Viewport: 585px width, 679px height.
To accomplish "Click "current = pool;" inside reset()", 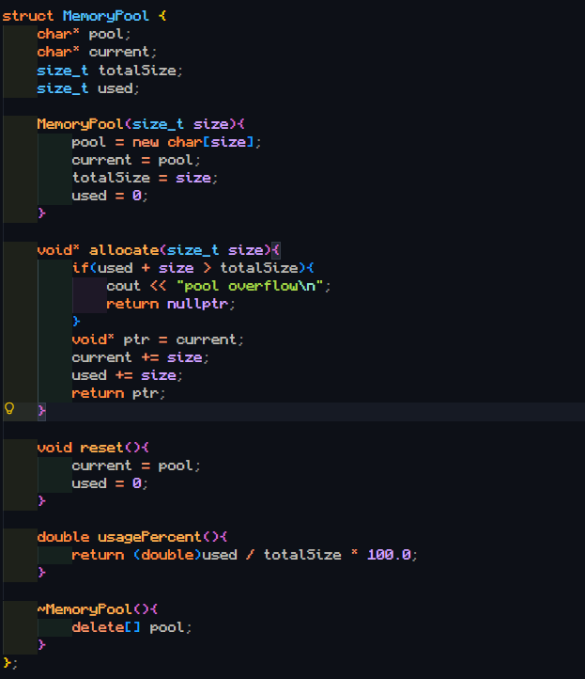I will click(136, 466).
